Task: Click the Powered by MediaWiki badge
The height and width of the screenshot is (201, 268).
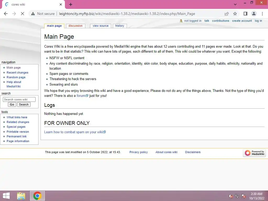Action: (254, 153)
